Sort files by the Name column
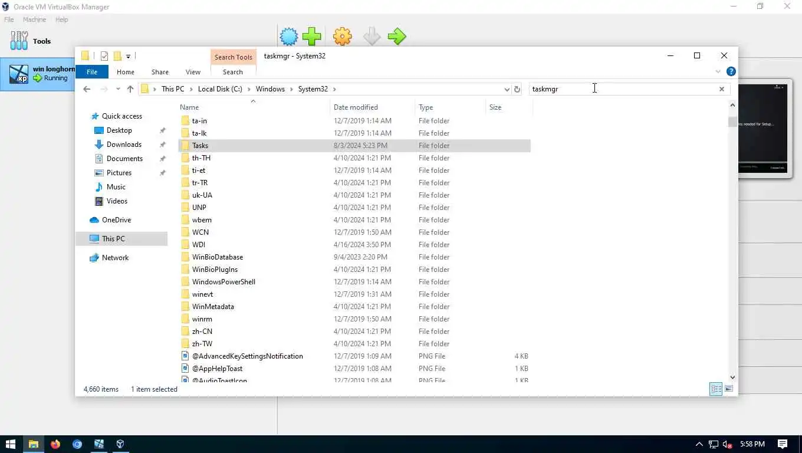802x453 pixels. [254, 107]
